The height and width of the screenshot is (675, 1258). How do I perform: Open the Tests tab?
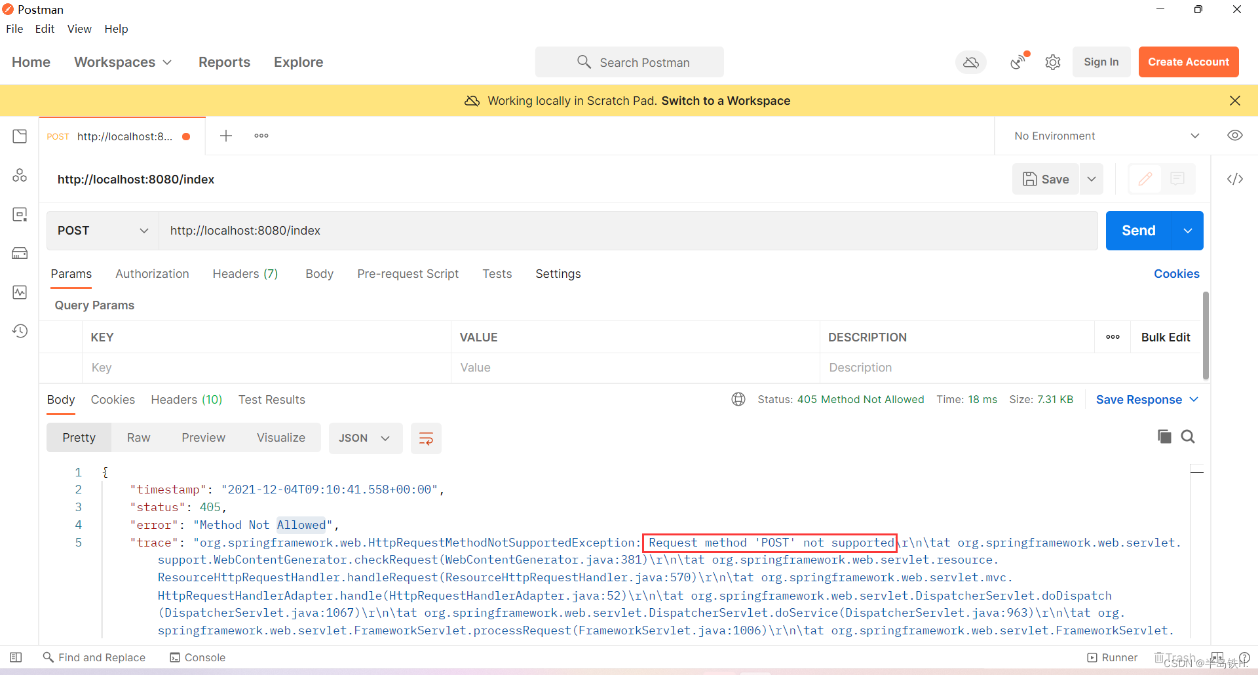[497, 274]
